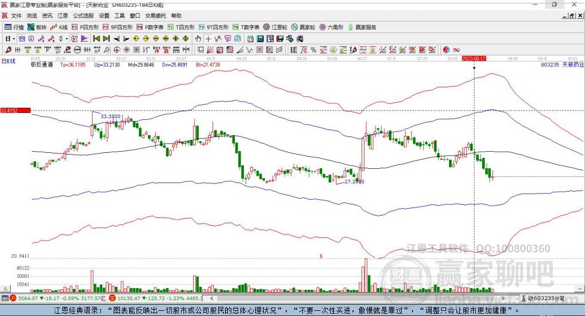Viewport: 585px width, 316px height.
Task: Click the Up=33.2130 indicator value
Action: click(107, 65)
